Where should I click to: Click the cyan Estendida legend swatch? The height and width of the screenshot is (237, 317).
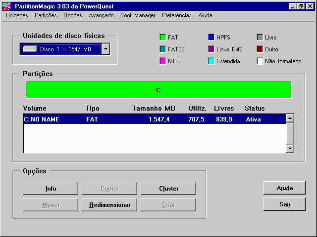point(211,61)
